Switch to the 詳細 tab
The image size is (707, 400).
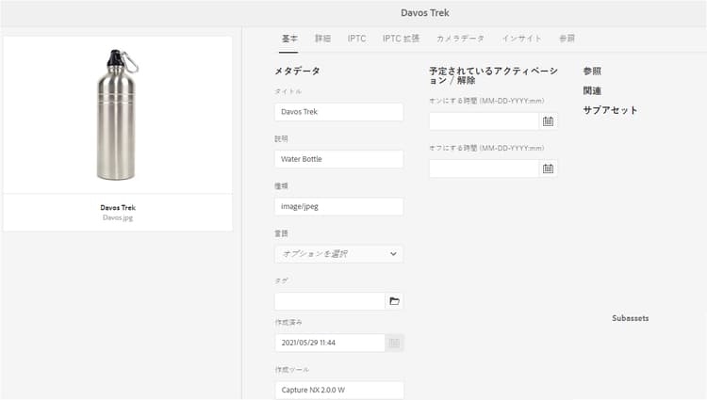tap(322, 39)
